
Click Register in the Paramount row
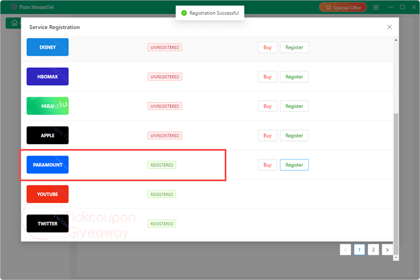point(294,165)
